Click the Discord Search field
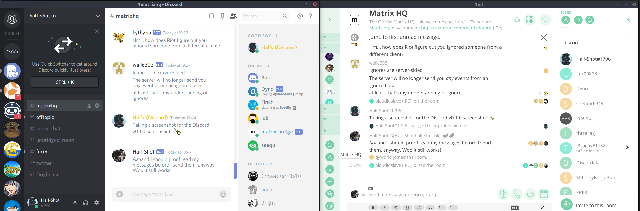Screen dimensions: 640x211 coord(265,16)
